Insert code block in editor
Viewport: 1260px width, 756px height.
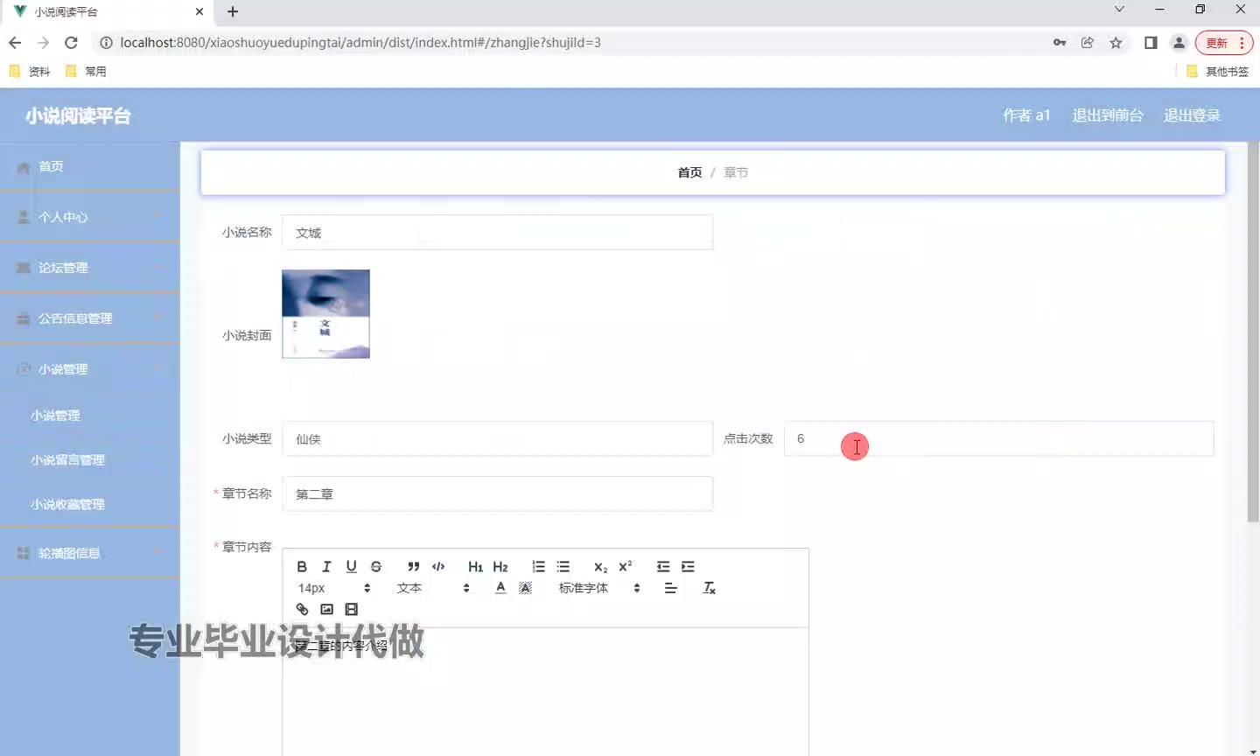click(x=438, y=567)
